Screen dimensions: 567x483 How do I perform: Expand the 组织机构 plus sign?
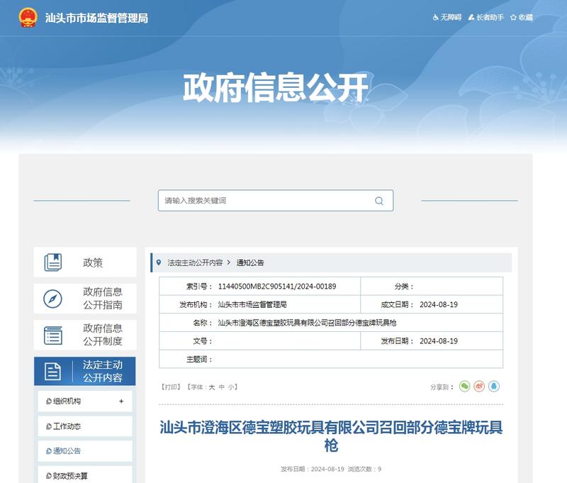pos(121,401)
